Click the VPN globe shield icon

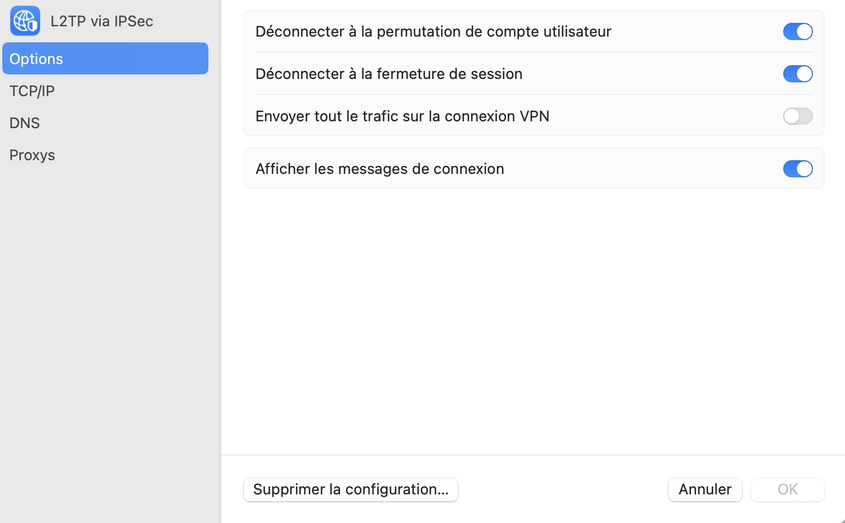(x=25, y=21)
